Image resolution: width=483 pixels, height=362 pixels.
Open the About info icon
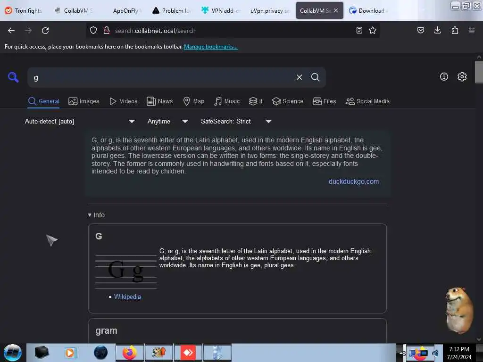(x=444, y=77)
